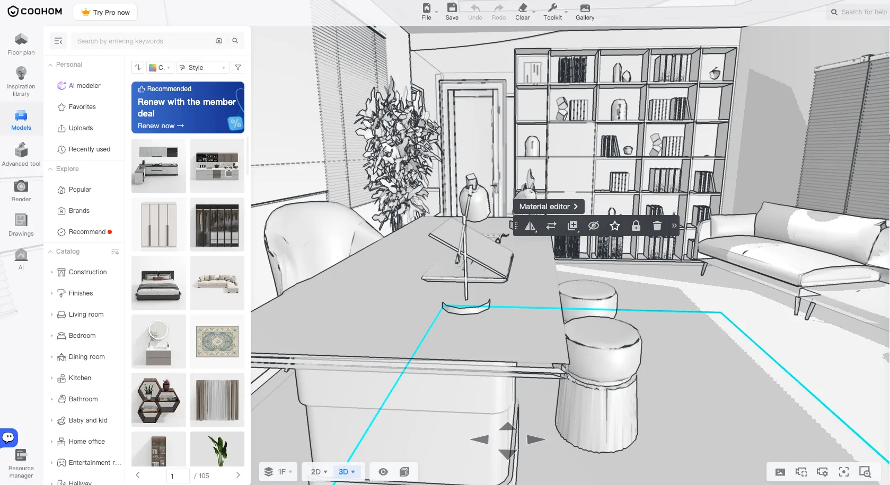Image resolution: width=890 pixels, height=485 pixels.
Task: Open the 1F floor selector dropdown
Action: point(278,472)
